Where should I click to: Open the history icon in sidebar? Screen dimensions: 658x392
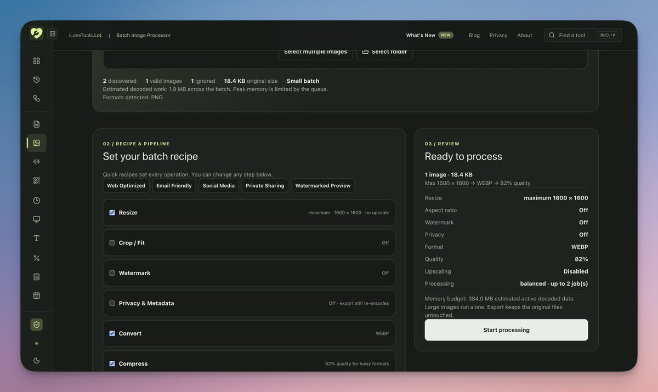coord(37,79)
